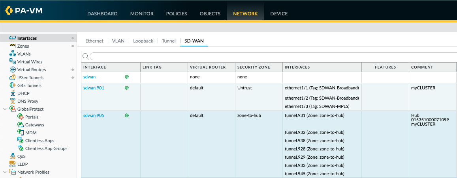Select the DNS Proxy icon

13,101
